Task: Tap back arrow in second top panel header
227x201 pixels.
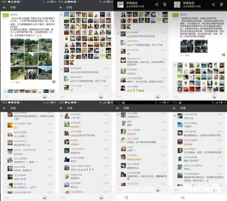Action: [x=61, y=7]
